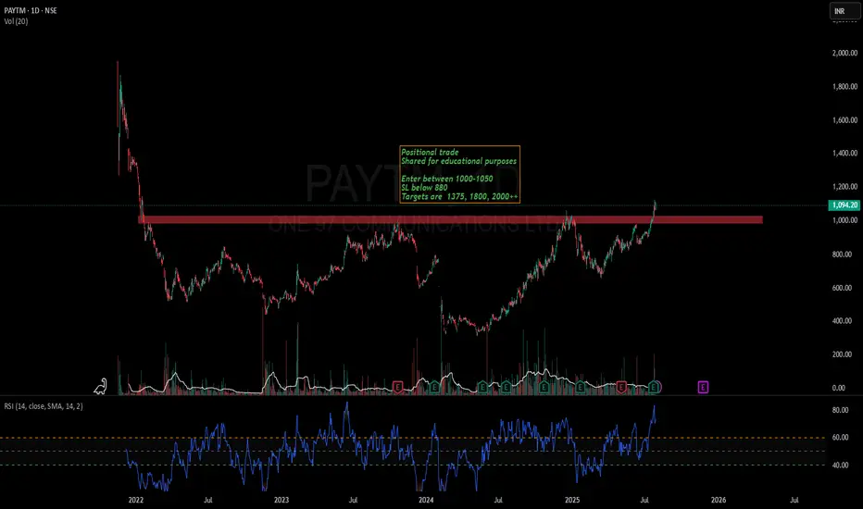Open the INR currency selector
This screenshot has width=863, height=509.
[x=844, y=11]
